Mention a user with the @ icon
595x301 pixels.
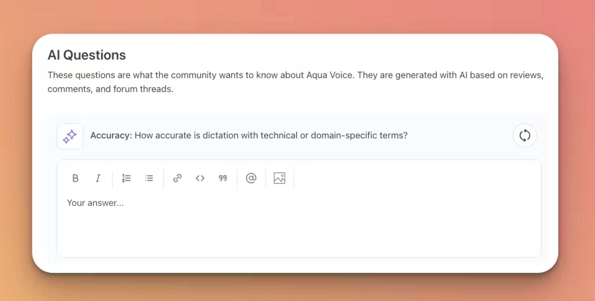click(251, 178)
